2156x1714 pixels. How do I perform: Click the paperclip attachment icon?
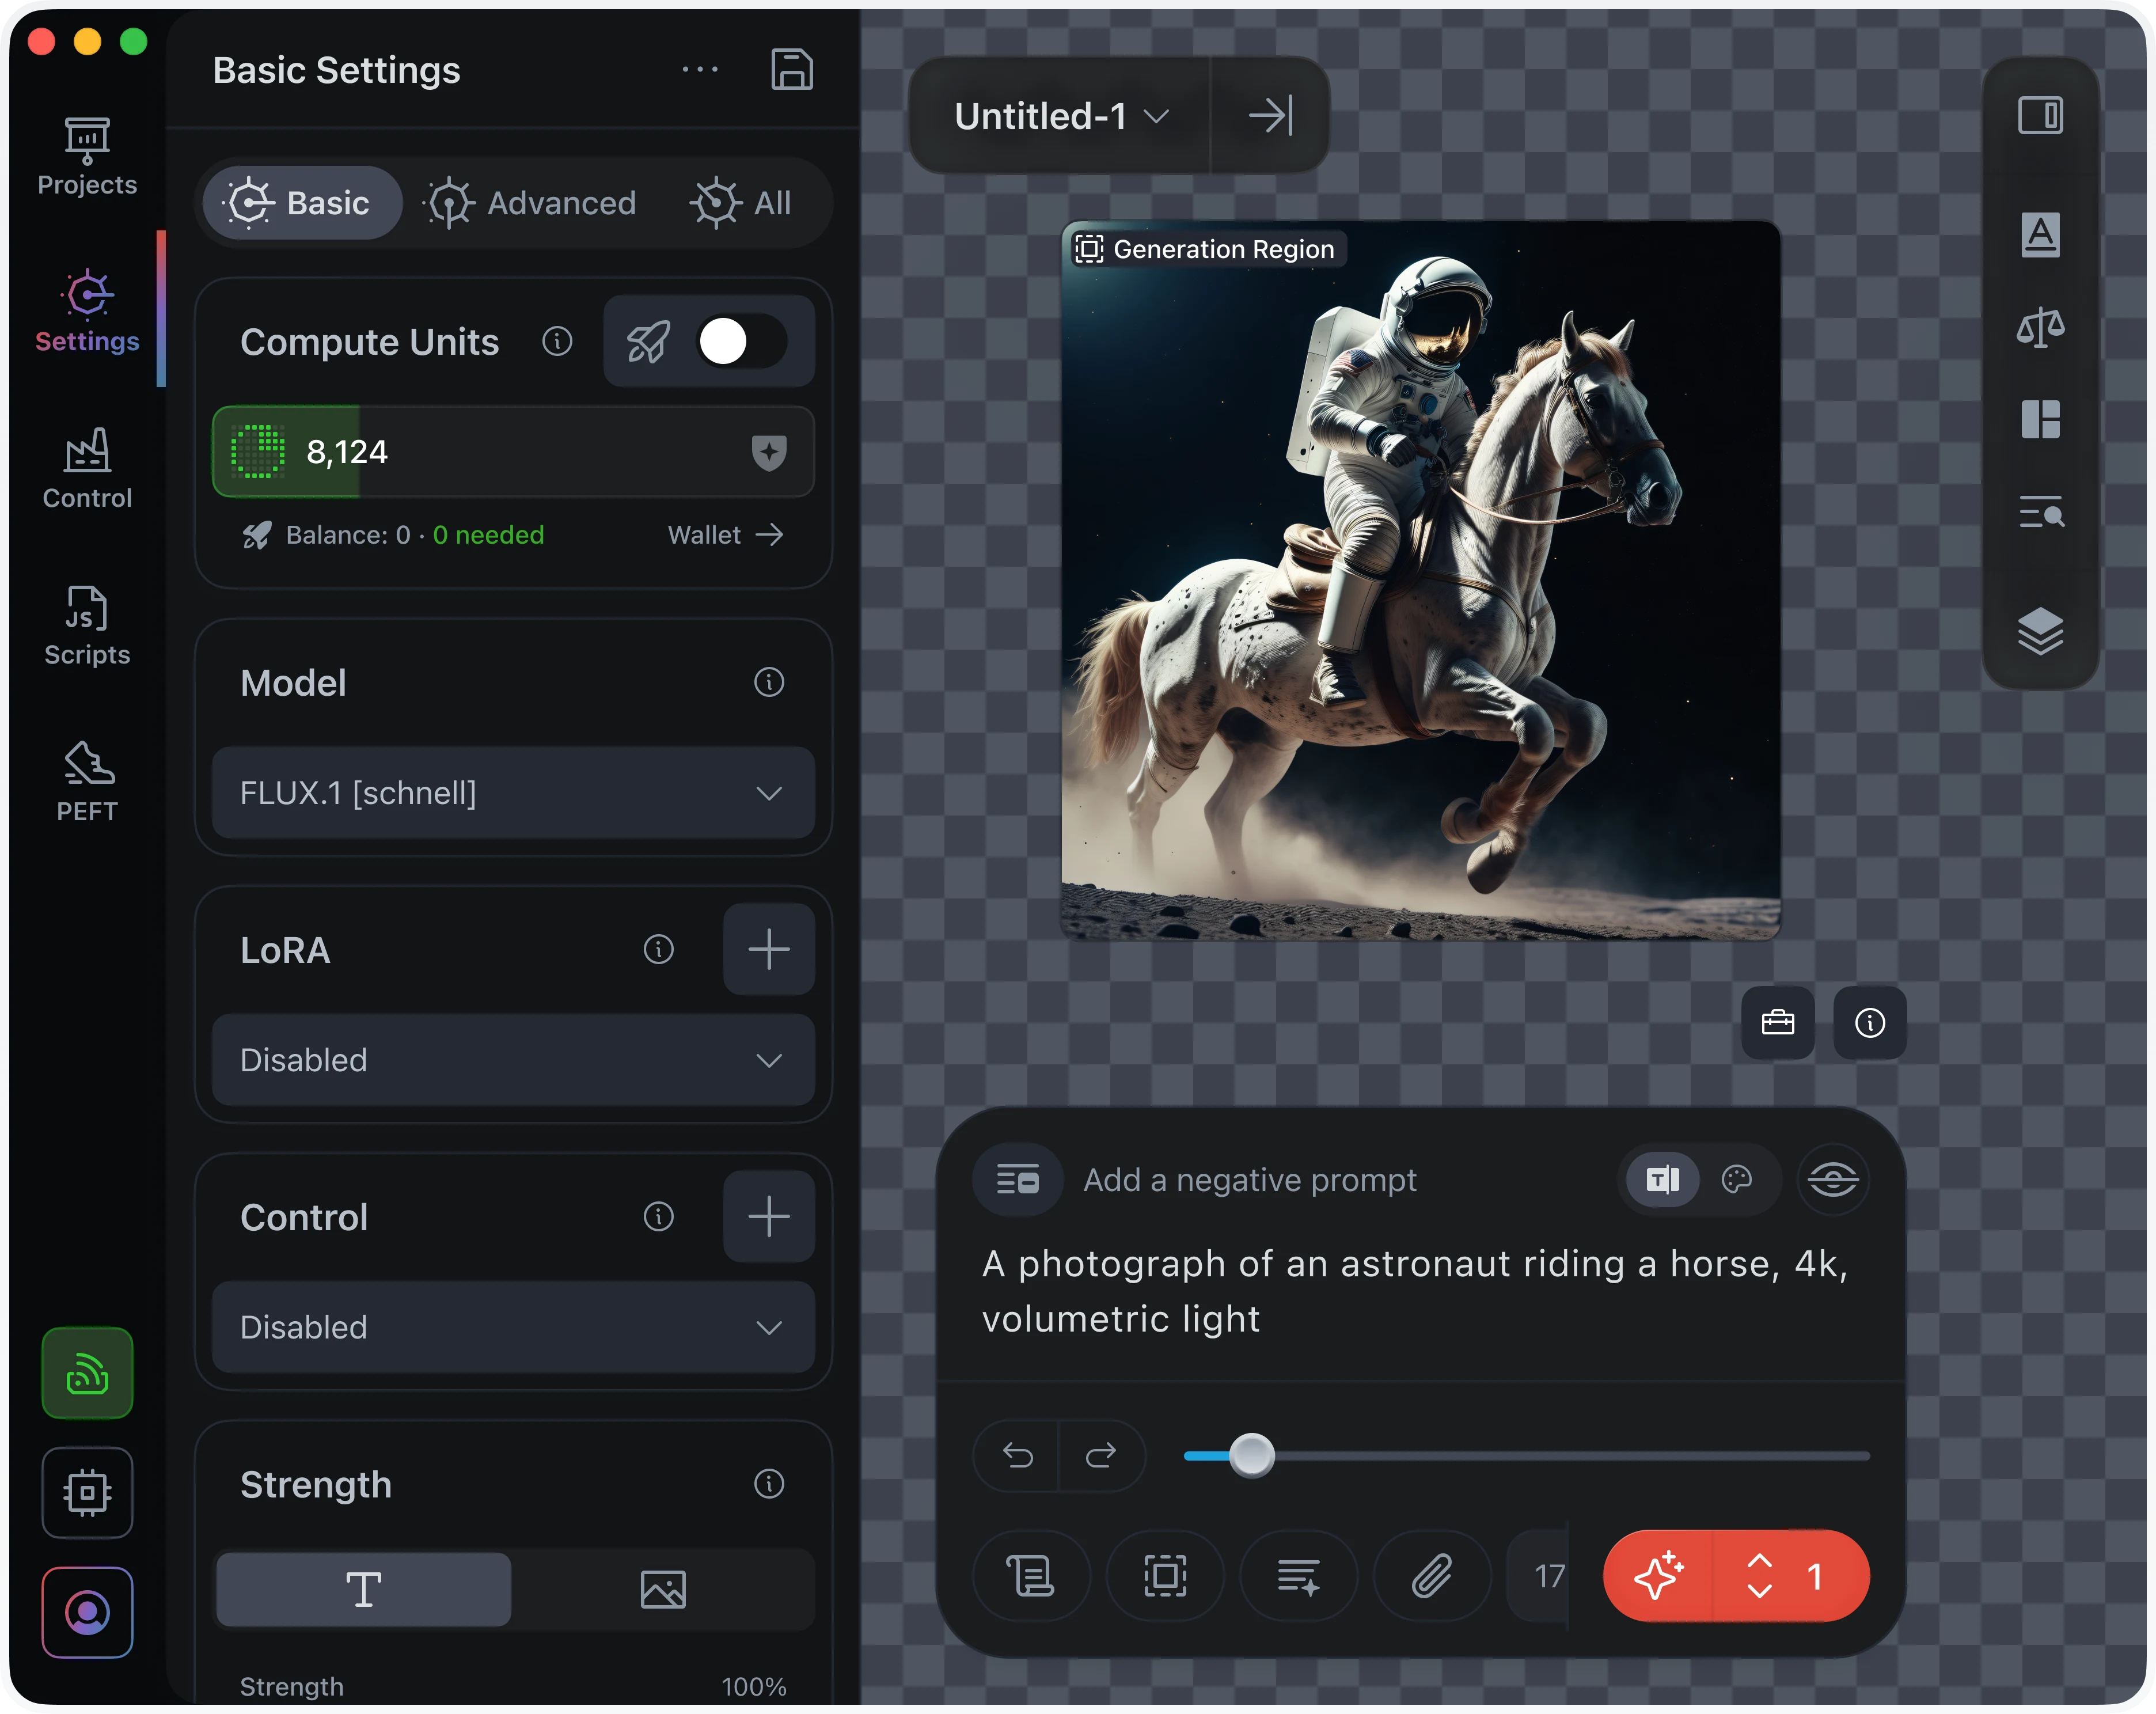(1431, 1576)
